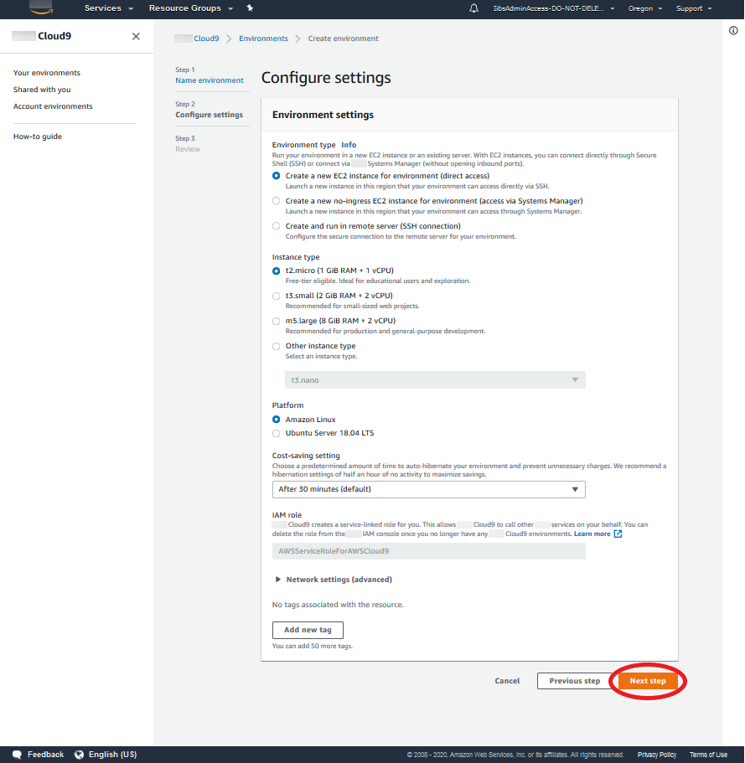This screenshot has width=745, height=763.
Task: Open the notifications bell
Action: coord(474,8)
